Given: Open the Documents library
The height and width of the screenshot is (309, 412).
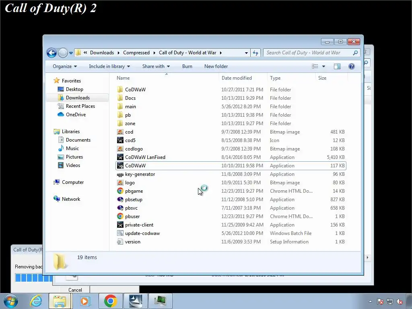Looking at the screenshot, I should coord(74,140).
